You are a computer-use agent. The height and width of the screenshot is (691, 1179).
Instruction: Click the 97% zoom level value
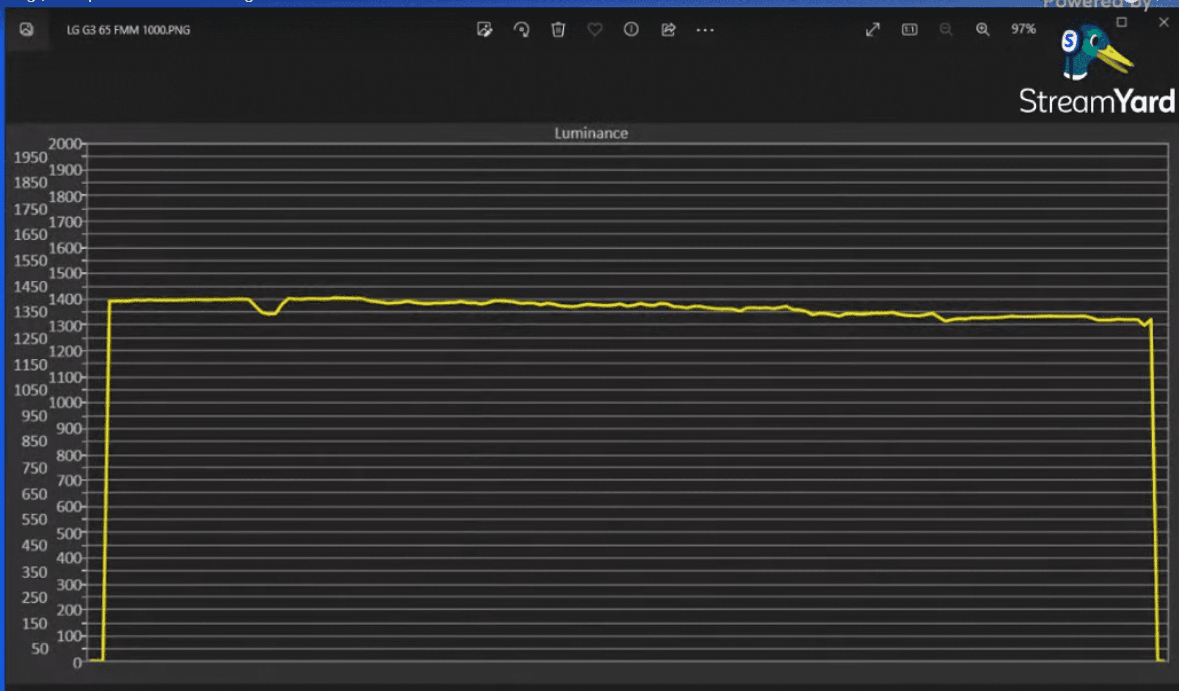pyautogui.click(x=1023, y=29)
